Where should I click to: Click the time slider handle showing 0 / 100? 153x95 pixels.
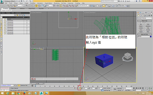pyautogui.click(x=37, y=84)
